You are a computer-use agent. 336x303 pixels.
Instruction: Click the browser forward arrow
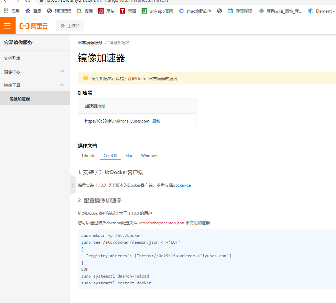(x=17, y=1)
